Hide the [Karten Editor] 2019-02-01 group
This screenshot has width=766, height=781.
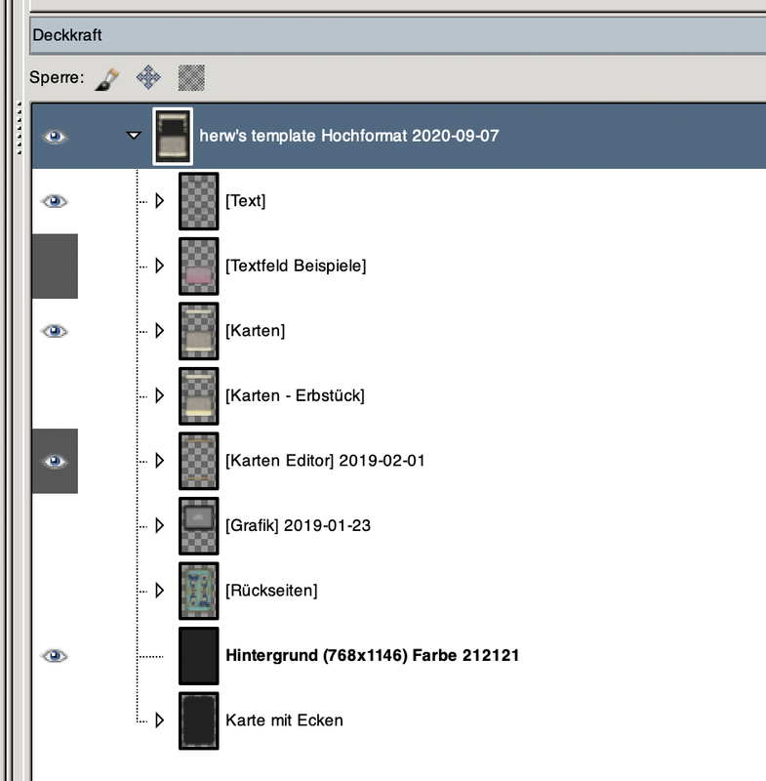[x=55, y=461]
